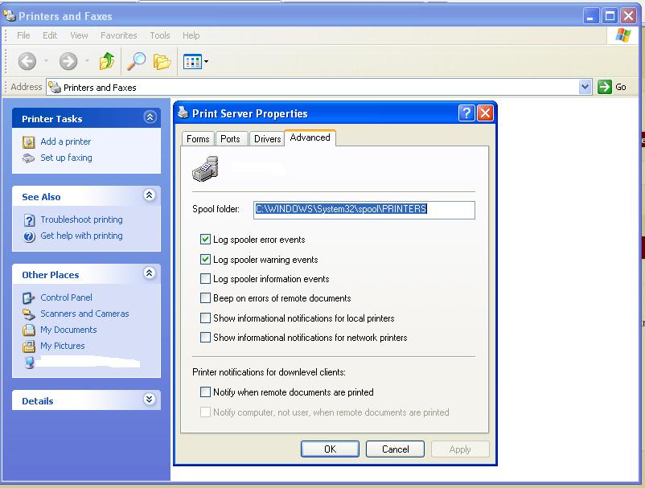645x488 pixels.
Task: Open the Back history dropdown arrow
Action: (x=46, y=61)
